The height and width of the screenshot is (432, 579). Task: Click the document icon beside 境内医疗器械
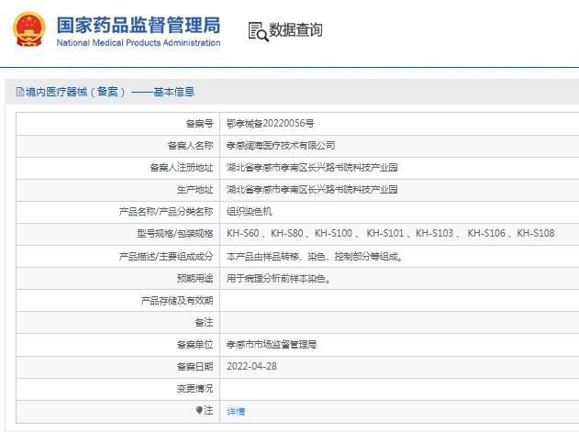coord(20,92)
